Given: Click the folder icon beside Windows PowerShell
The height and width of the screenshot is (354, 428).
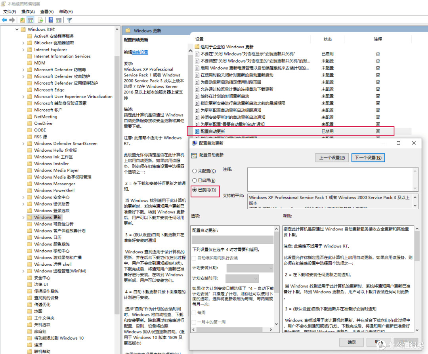Looking at the screenshot, I should [x=30, y=190].
